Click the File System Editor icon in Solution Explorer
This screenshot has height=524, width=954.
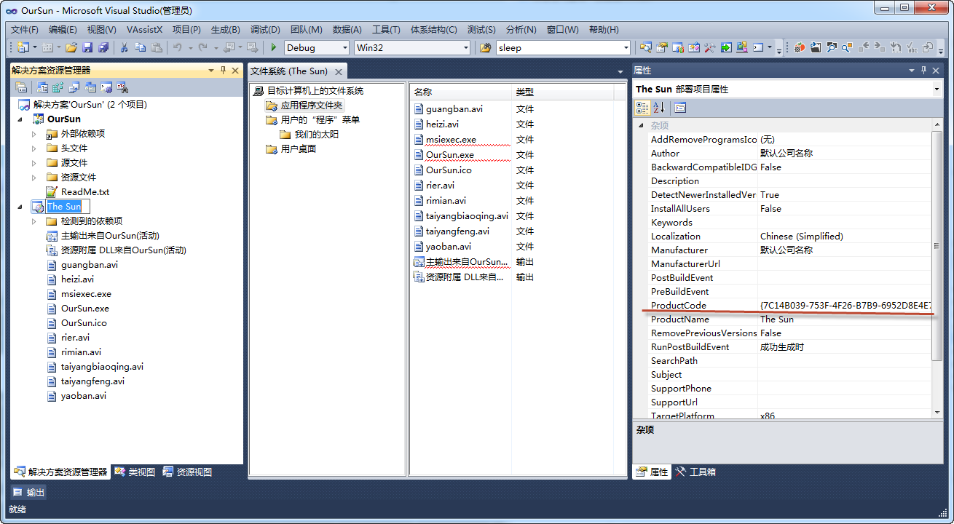42,87
